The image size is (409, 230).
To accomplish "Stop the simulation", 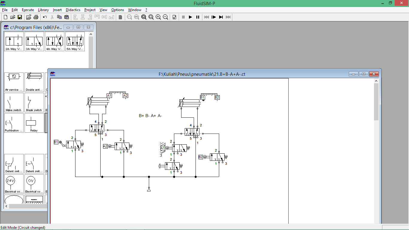I will [x=183, y=17].
